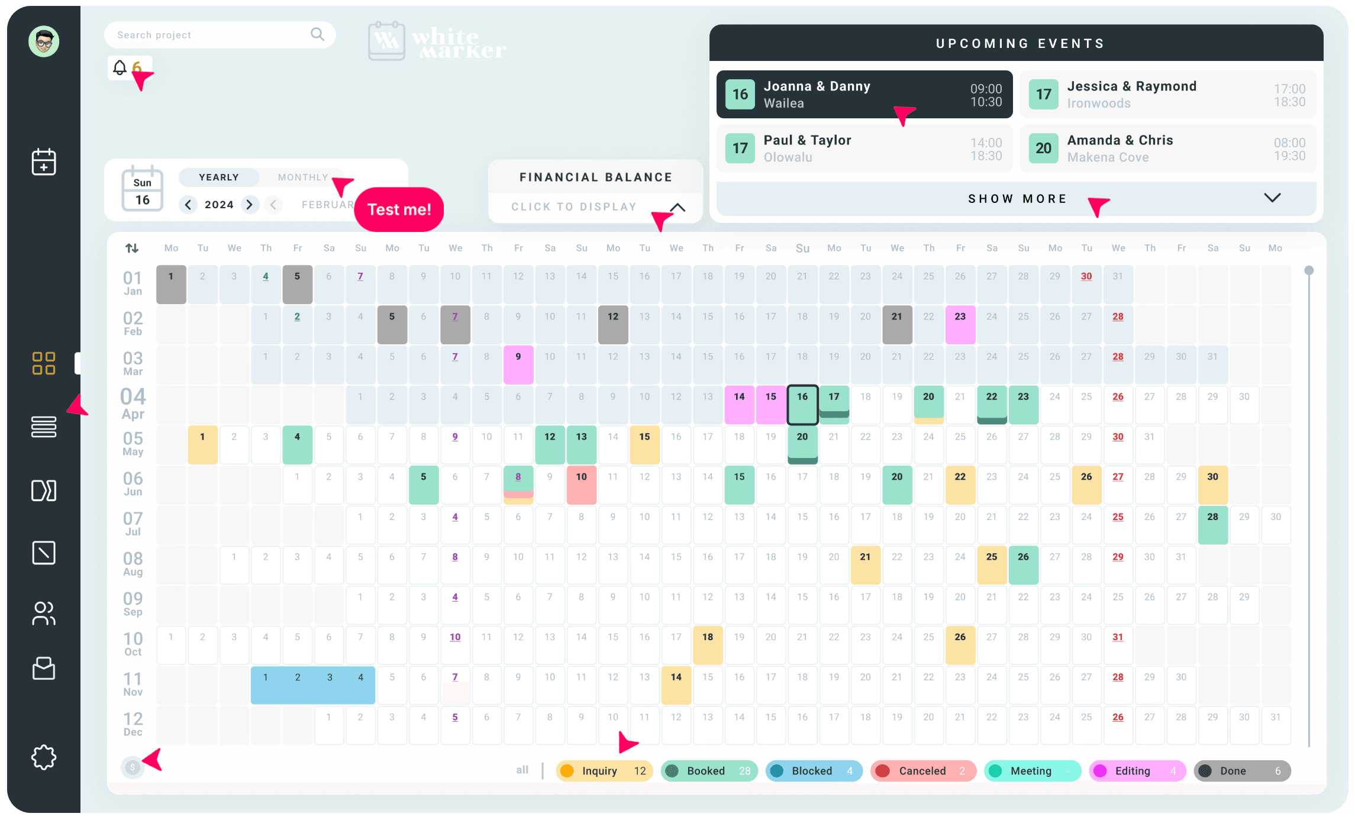Open the user avatar profile
The height and width of the screenshot is (820, 1355).
[x=44, y=41]
